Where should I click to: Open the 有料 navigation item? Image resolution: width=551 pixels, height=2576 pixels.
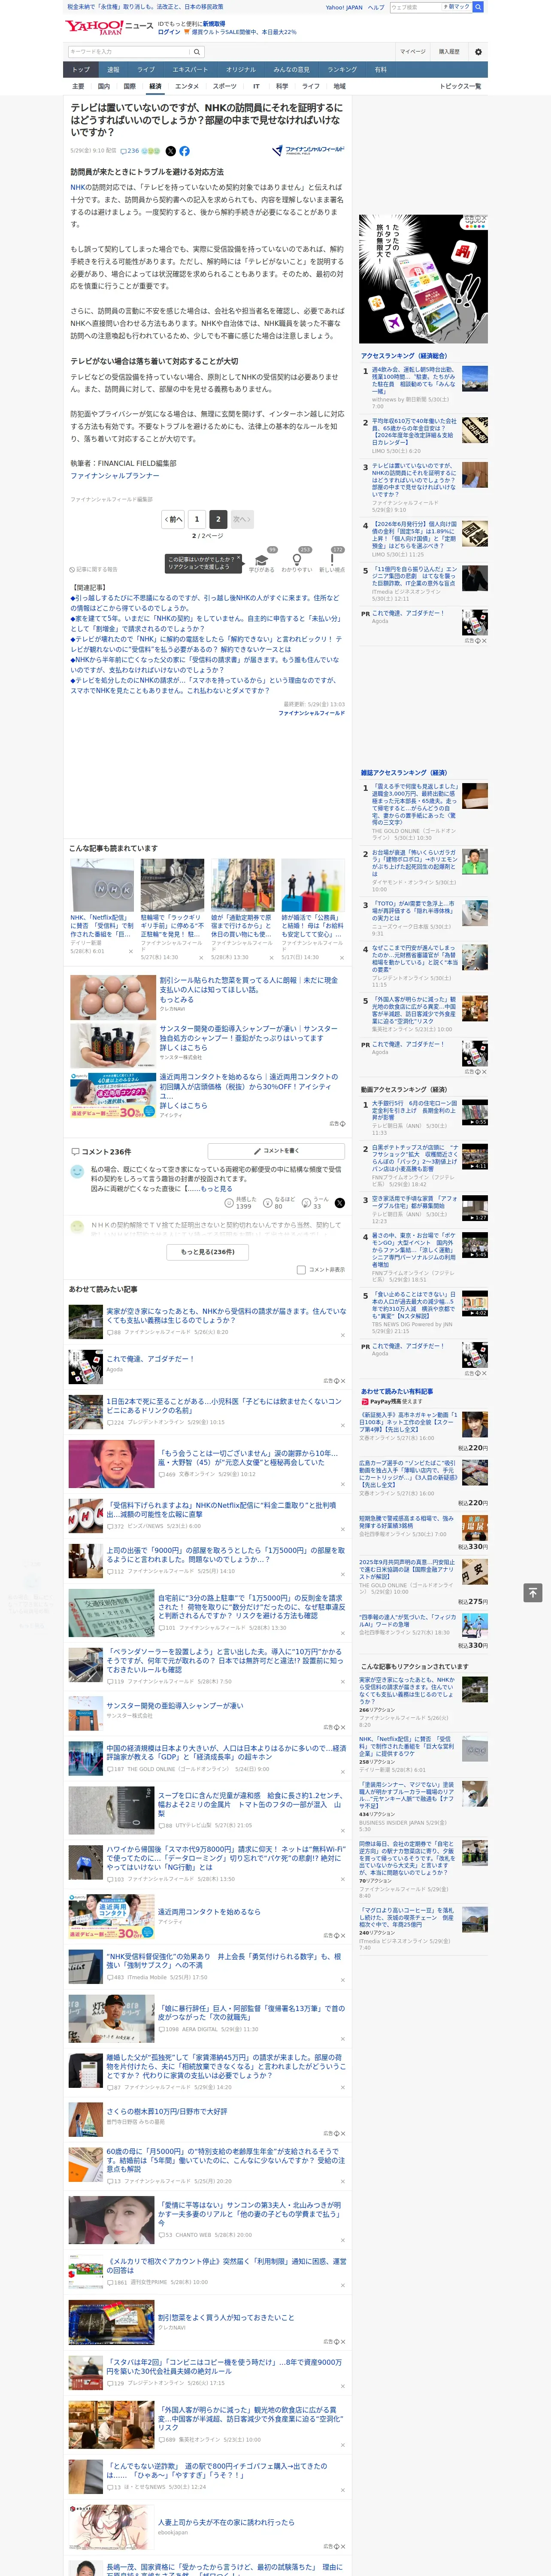pyautogui.click(x=381, y=69)
